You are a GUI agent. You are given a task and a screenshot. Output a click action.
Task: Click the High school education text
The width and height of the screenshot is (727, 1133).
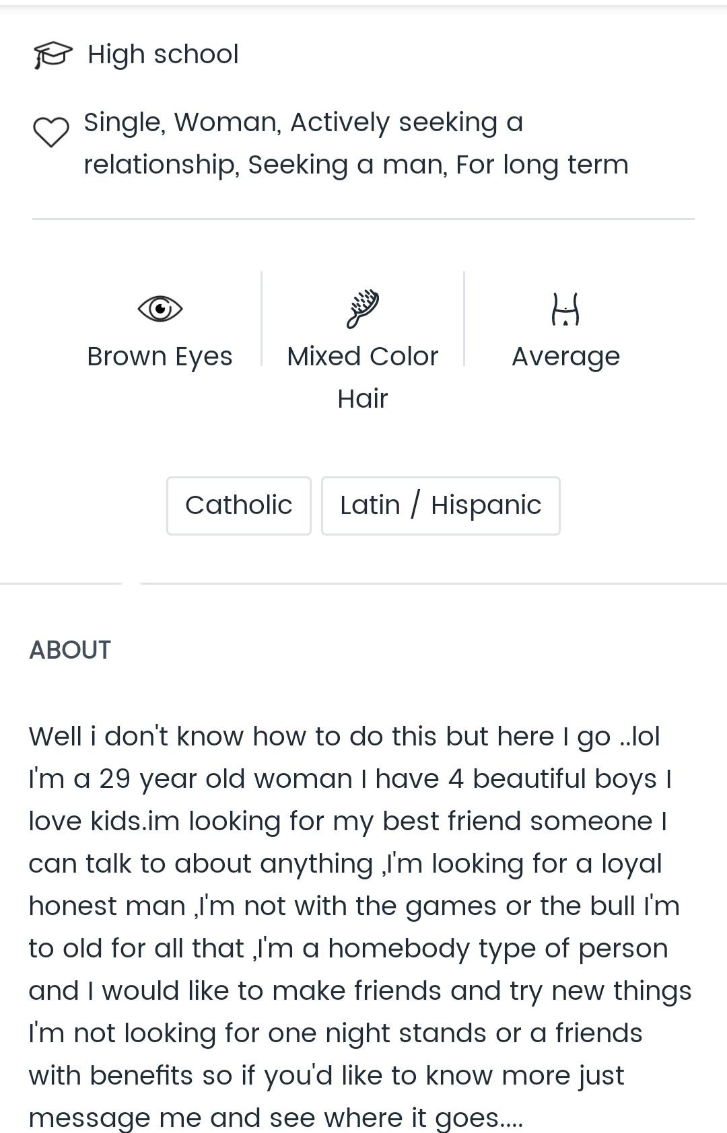click(163, 54)
